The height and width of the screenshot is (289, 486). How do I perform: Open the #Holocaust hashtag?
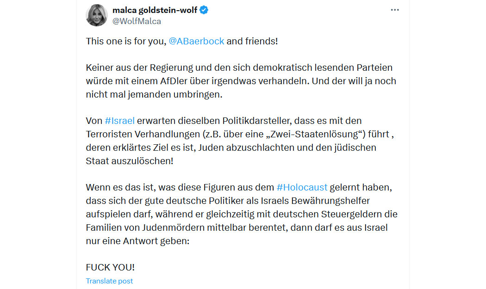[302, 187]
